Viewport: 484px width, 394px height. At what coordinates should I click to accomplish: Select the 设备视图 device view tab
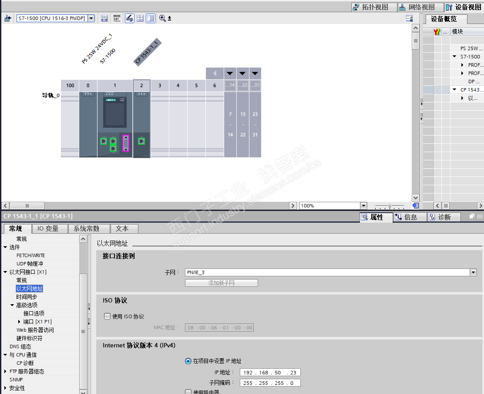pos(464,7)
